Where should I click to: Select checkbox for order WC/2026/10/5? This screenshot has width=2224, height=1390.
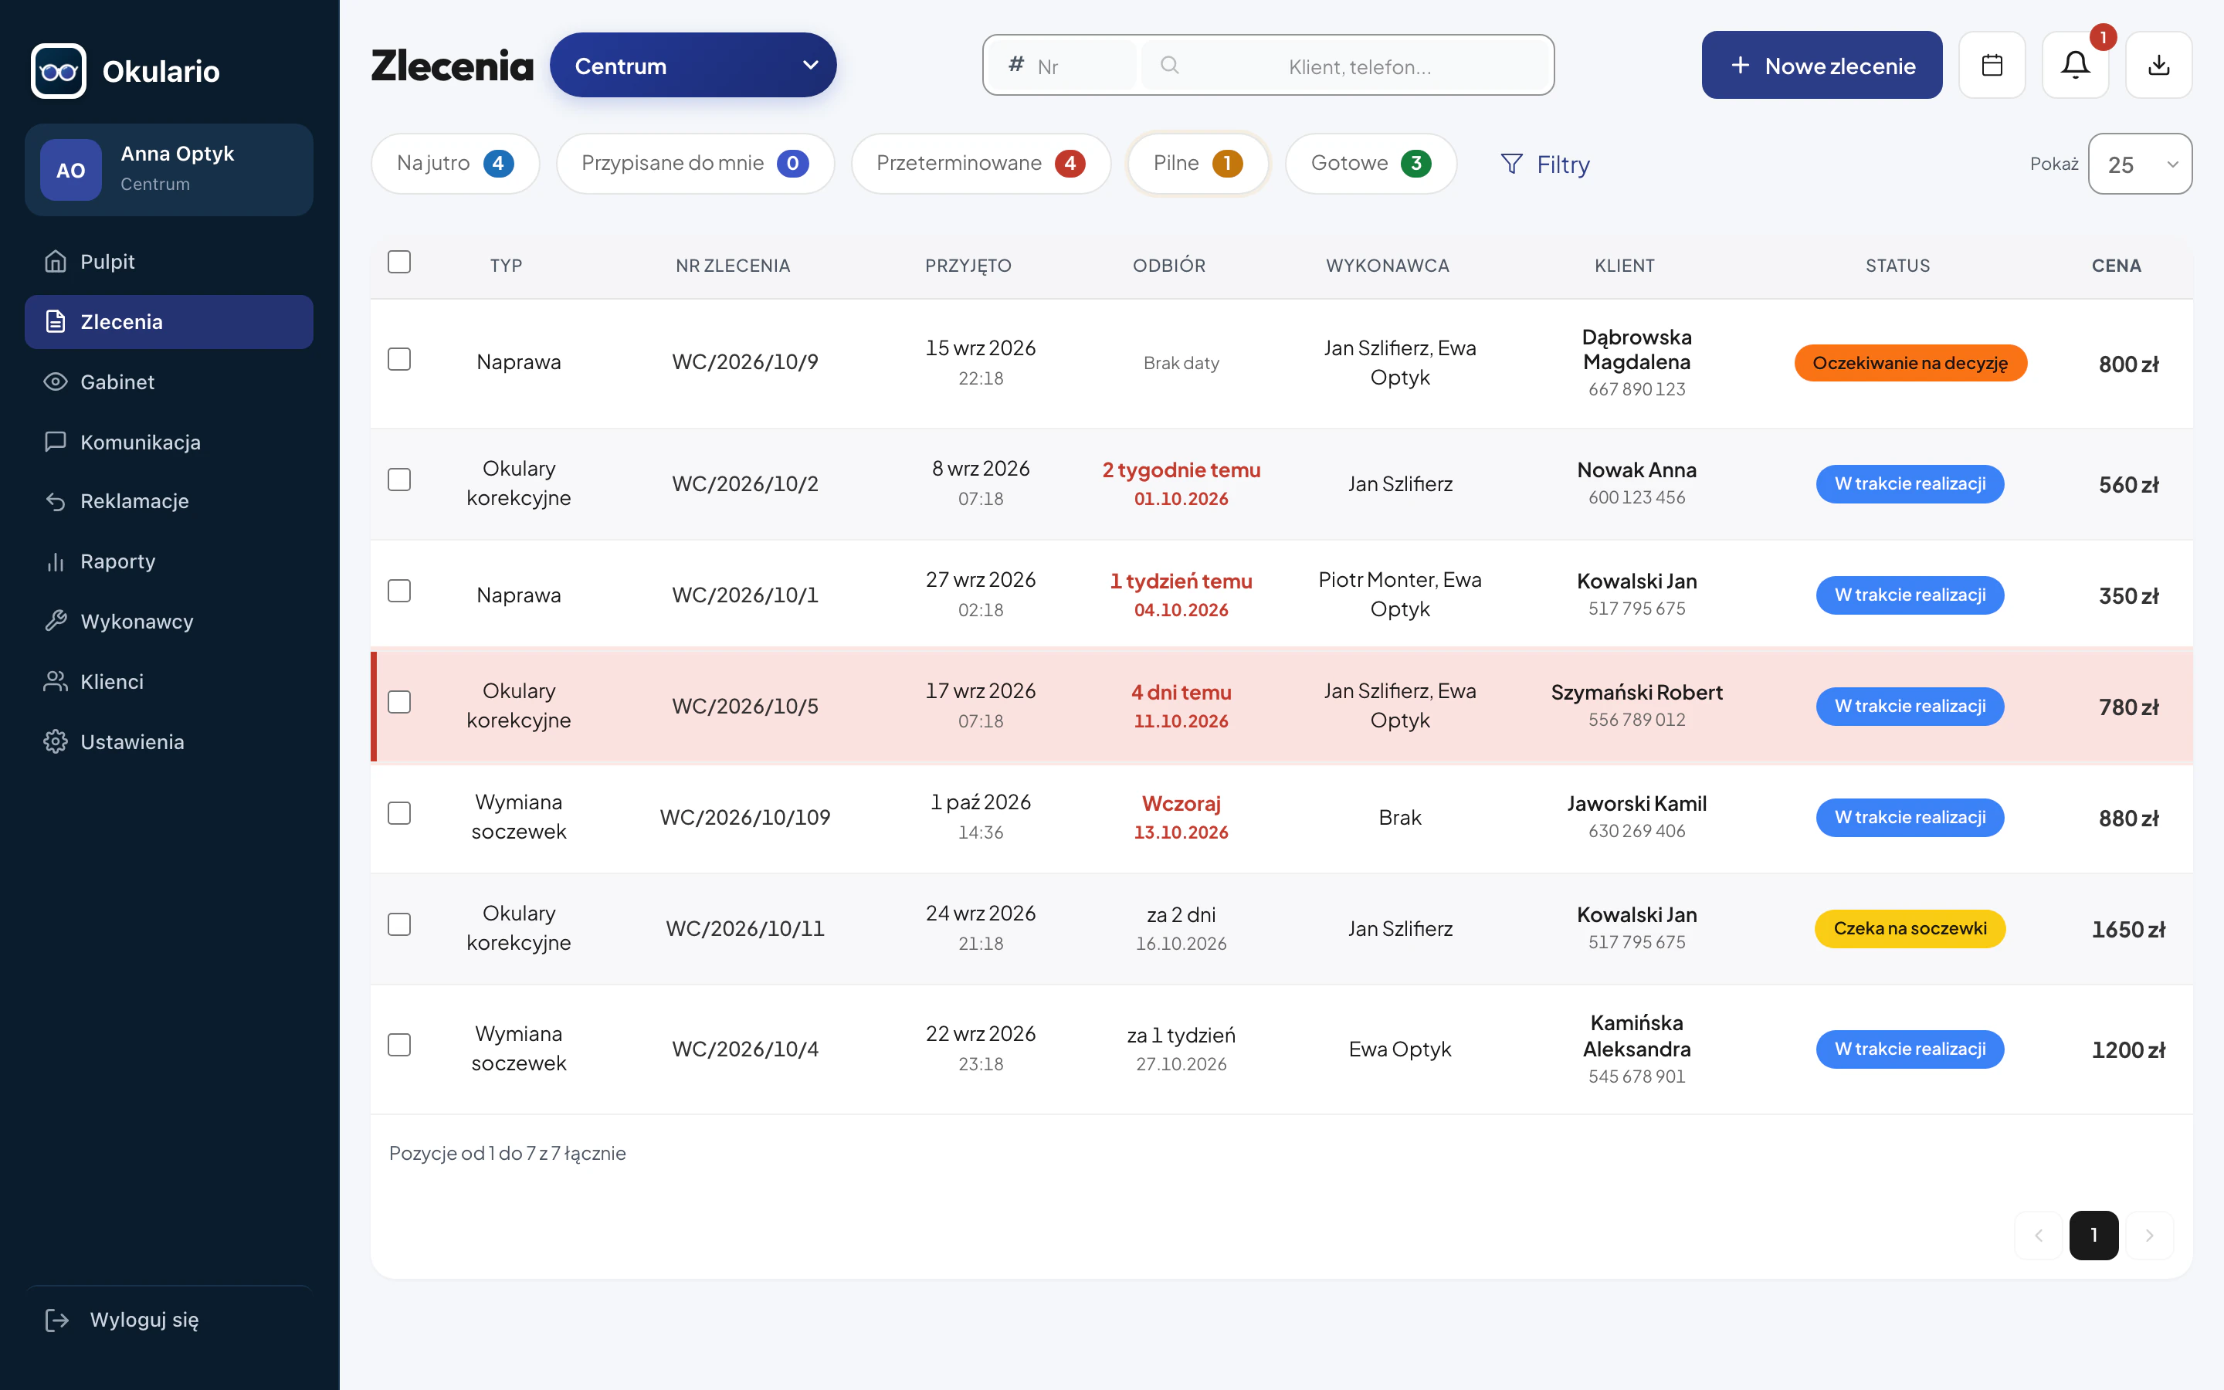click(x=398, y=703)
